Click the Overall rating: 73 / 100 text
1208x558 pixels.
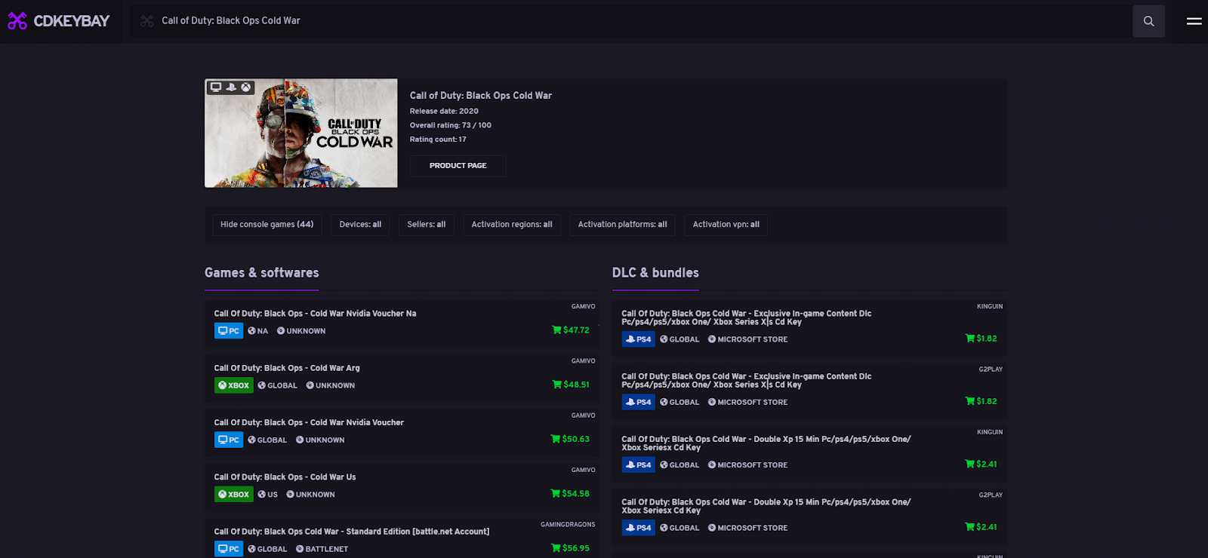(x=451, y=126)
